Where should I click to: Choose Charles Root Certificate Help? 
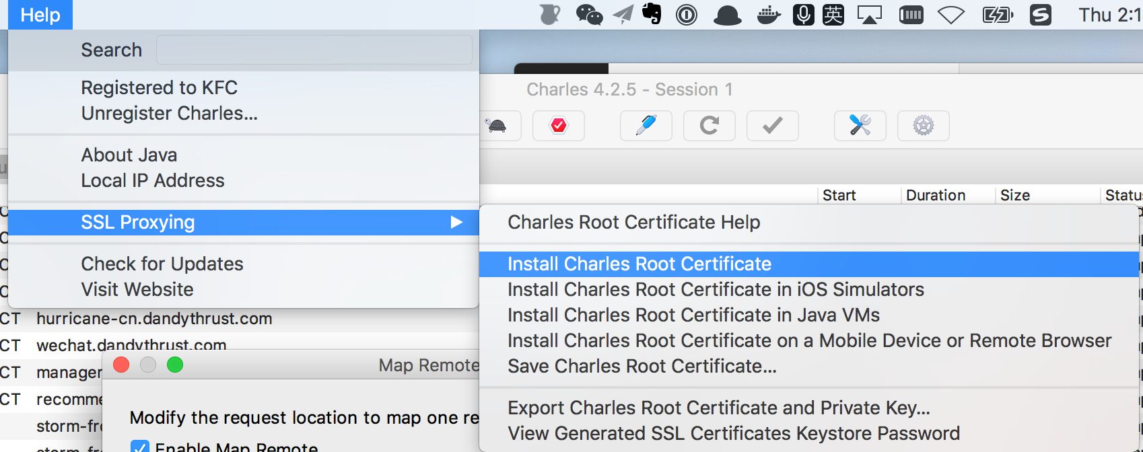(x=808, y=222)
